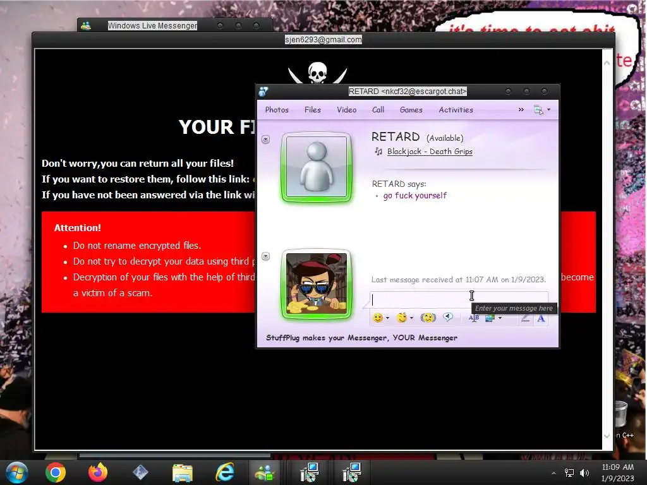Screen dimensions: 647x485
Task: Click scrollbar up arrow in ransom window
Action: click(607, 63)
